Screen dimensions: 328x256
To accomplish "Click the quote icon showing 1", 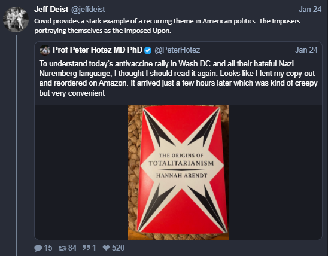I will coord(86,248).
